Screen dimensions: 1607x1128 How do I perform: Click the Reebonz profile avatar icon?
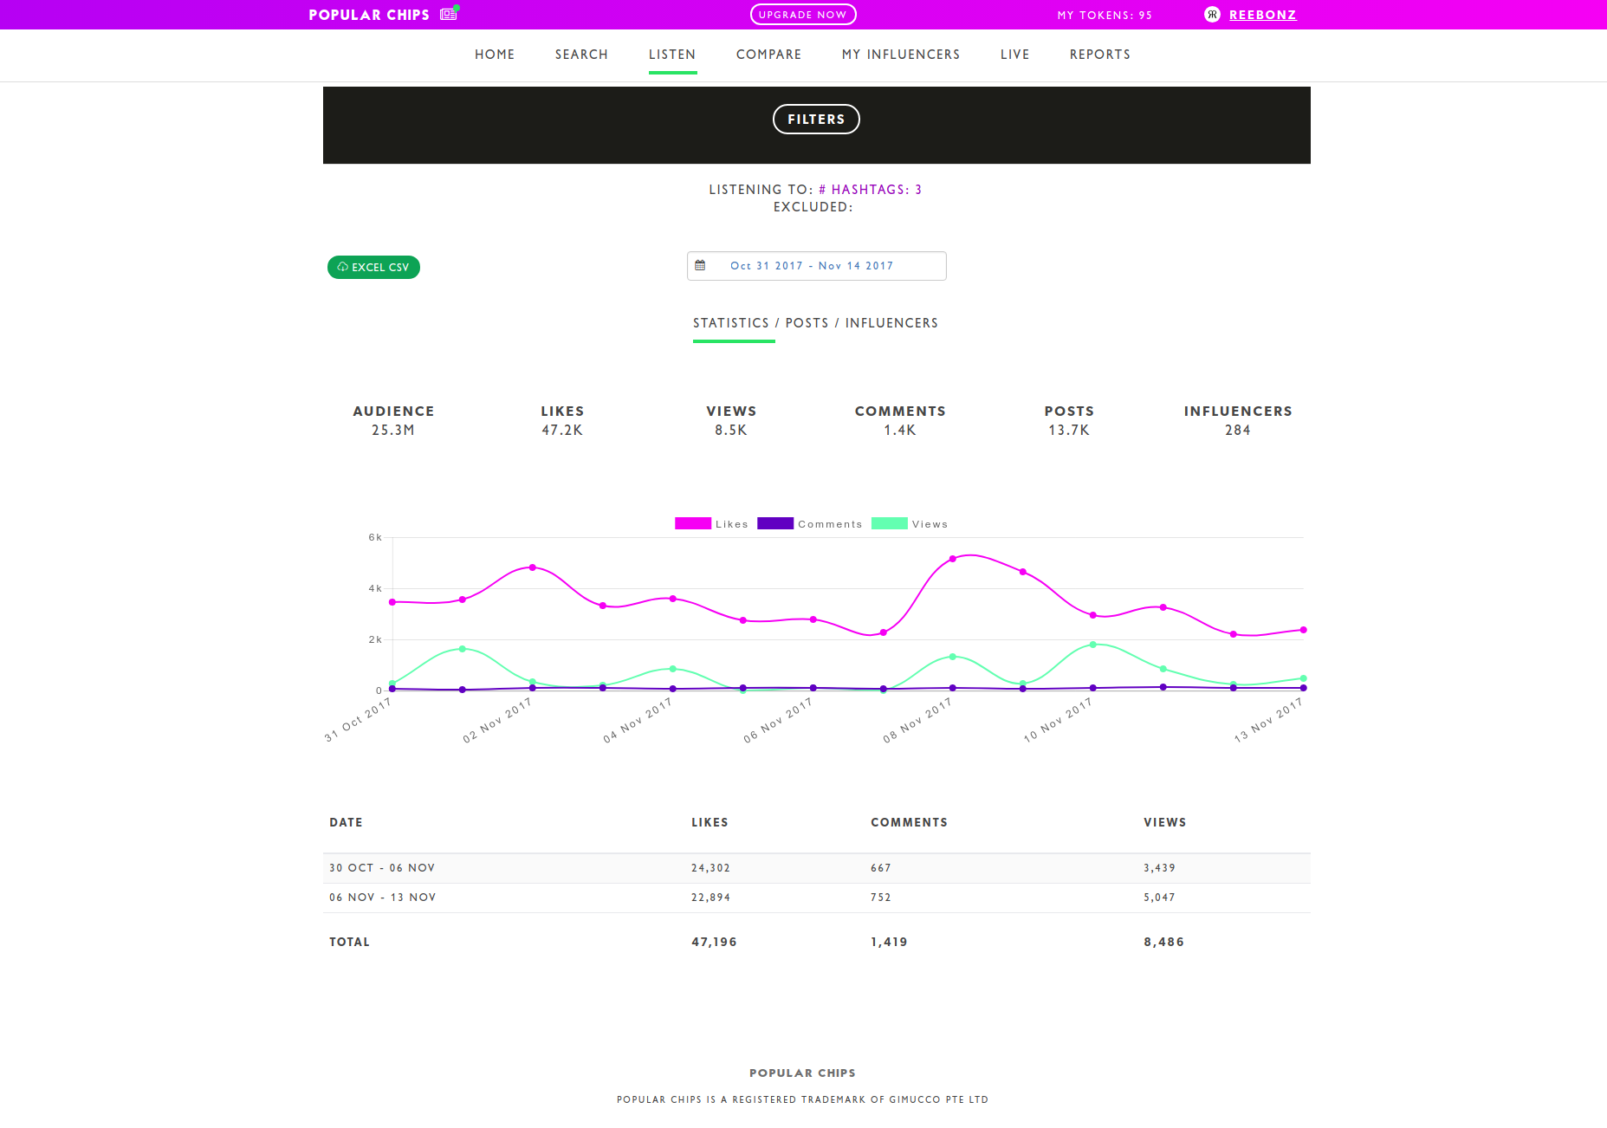pos(1212,15)
